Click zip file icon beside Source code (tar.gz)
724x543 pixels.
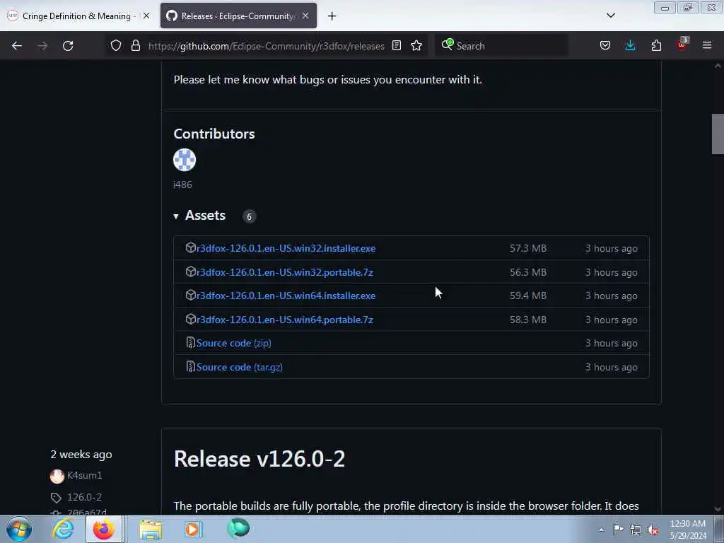click(x=190, y=367)
